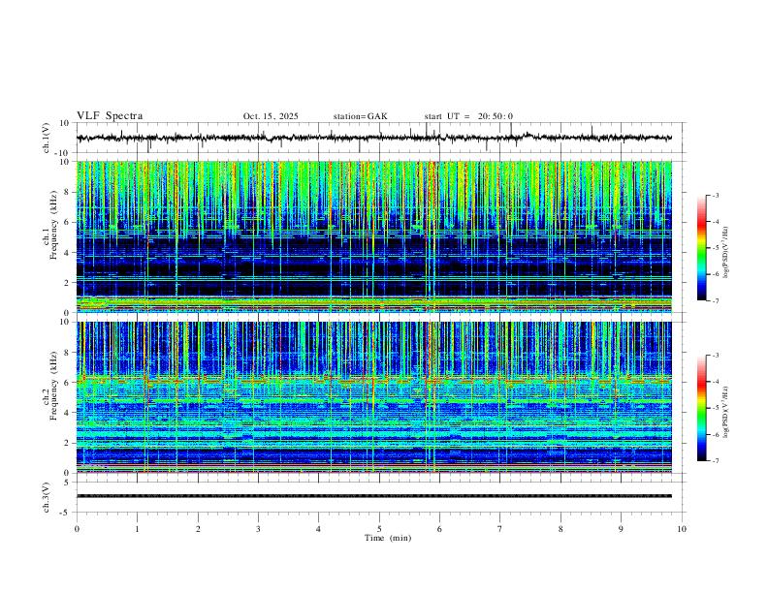The image size is (768, 593).
Task: Click the ch.3 flat black signal trace
Action: coord(374,496)
